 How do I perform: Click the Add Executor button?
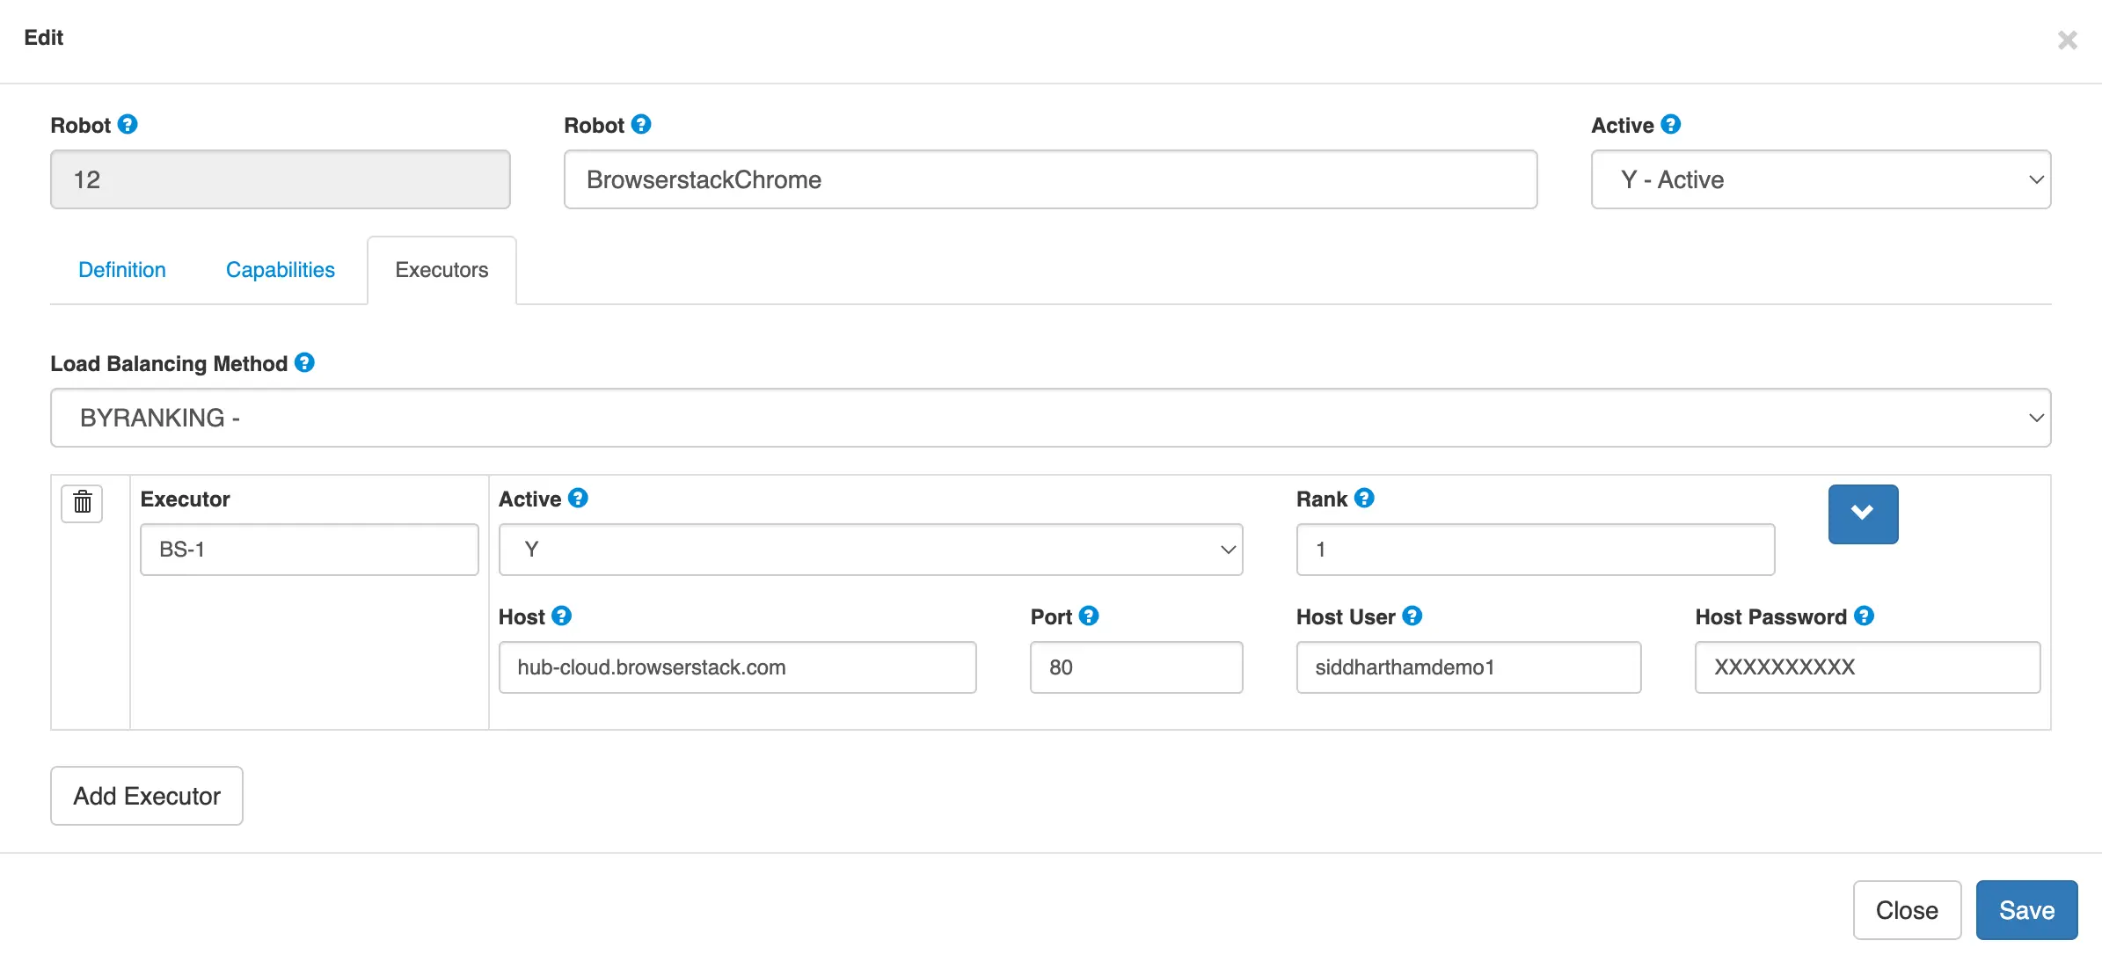[x=147, y=796]
